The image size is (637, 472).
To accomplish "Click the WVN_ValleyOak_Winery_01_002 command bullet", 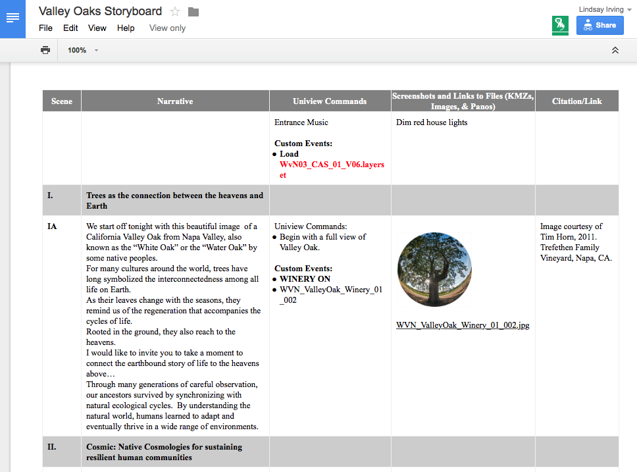I will click(331, 295).
